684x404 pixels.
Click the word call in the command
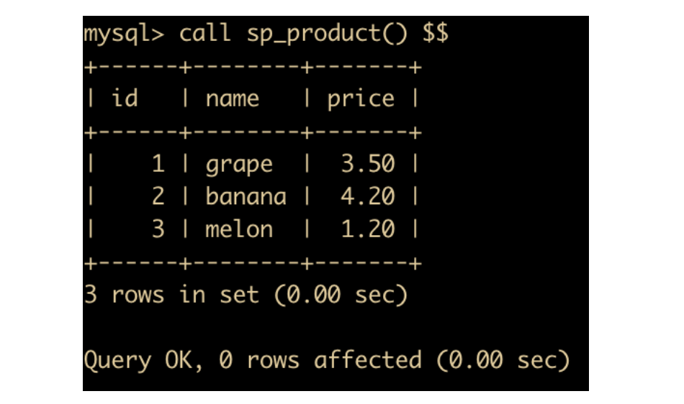(205, 34)
